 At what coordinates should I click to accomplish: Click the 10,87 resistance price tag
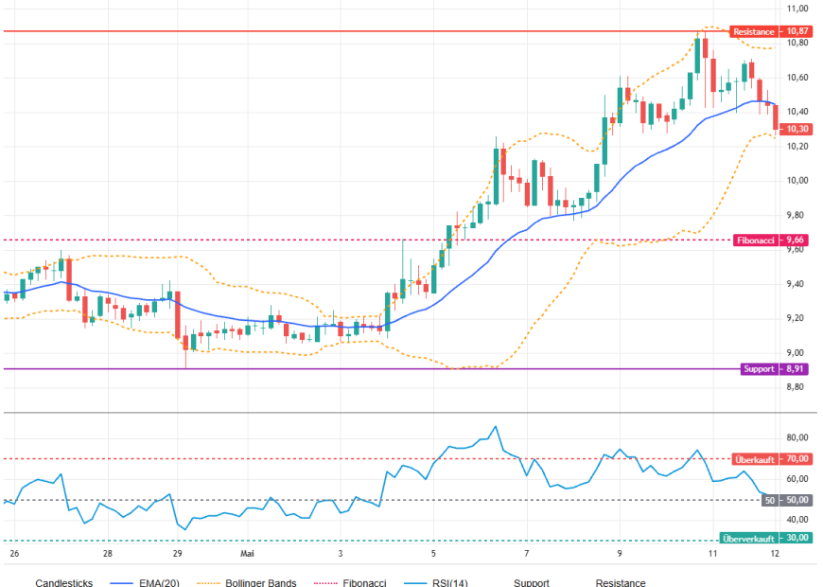click(797, 31)
